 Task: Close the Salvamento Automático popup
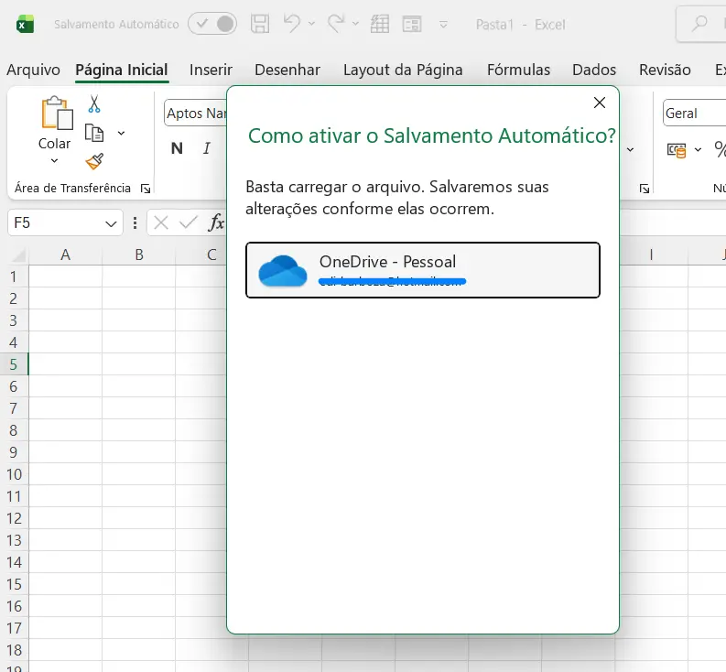click(x=600, y=103)
